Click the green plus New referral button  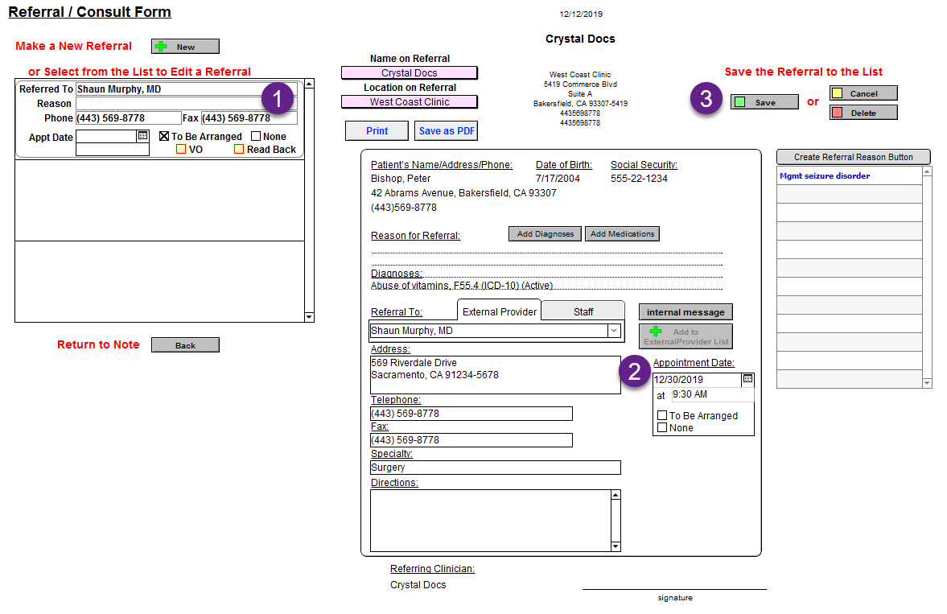pyautogui.click(x=185, y=47)
